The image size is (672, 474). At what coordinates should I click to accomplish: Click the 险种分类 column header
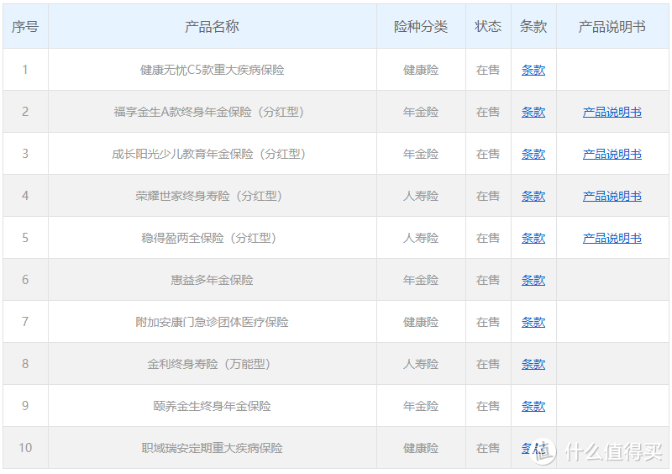(x=421, y=27)
